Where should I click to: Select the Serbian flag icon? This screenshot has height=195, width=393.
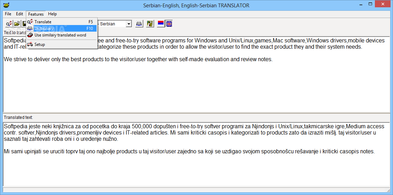tap(161, 24)
